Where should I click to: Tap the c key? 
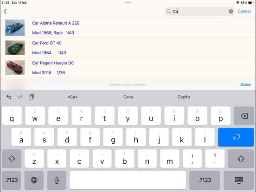point(79,159)
